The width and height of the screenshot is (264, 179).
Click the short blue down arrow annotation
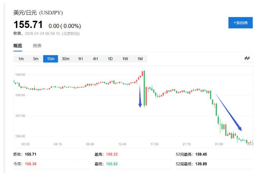pyautogui.click(x=140, y=97)
